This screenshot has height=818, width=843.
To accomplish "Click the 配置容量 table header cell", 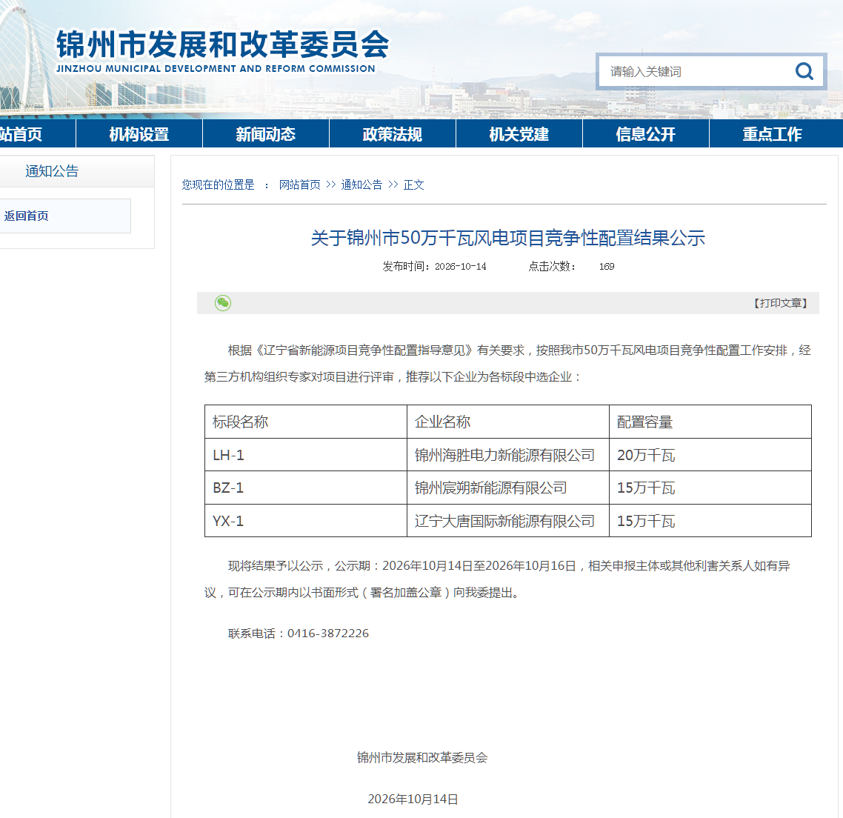I will [x=710, y=422].
